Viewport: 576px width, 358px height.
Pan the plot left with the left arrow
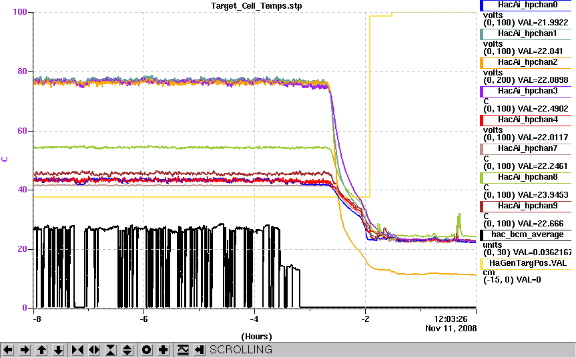pos(8,349)
